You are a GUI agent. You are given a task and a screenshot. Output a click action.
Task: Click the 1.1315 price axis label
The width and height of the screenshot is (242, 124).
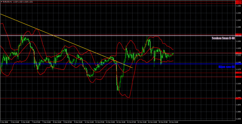tap(238, 20)
